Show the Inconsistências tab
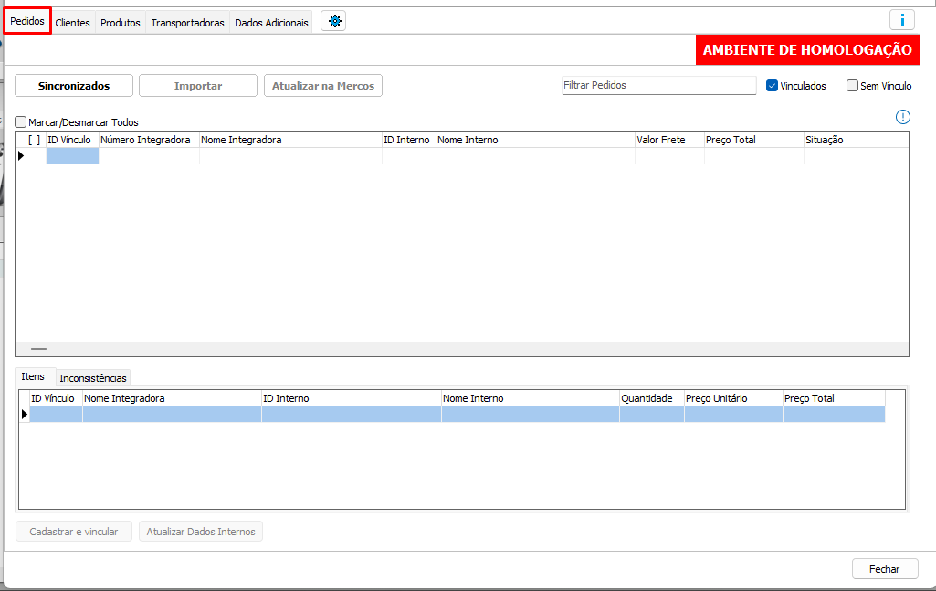The width and height of the screenshot is (936, 591). pyautogui.click(x=93, y=377)
